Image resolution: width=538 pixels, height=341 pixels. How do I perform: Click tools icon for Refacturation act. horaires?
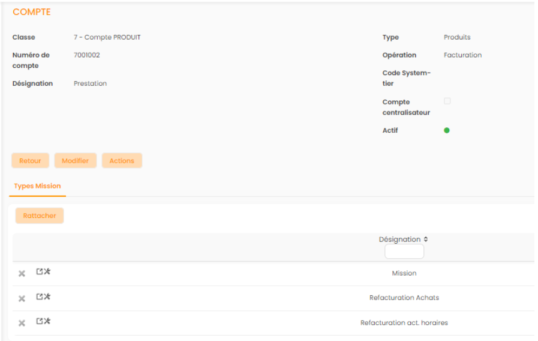47,321
